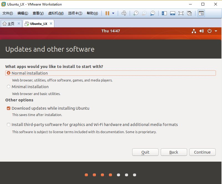
Task: Open the power options dropdown arrow beside pause
Action: pos(113,13)
